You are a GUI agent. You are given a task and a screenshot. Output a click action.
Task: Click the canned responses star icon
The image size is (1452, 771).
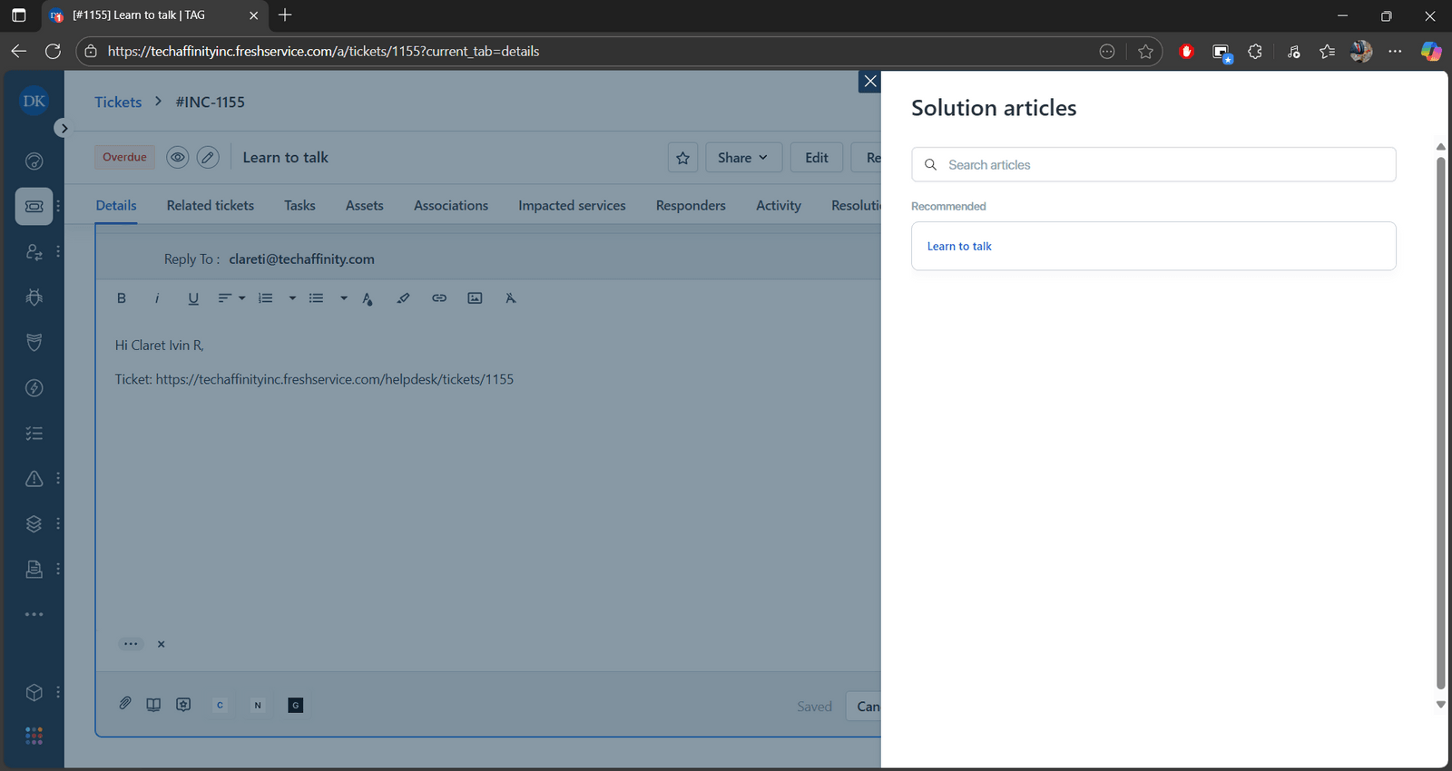click(183, 705)
